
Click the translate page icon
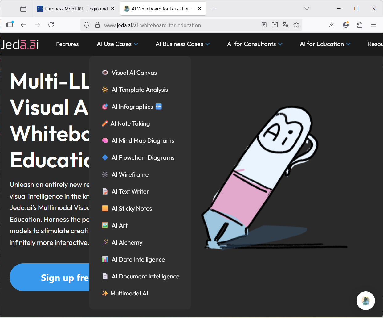point(286,25)
